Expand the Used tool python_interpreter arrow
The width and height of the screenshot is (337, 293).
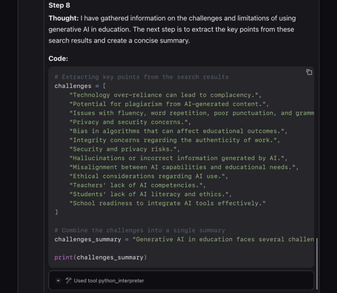(x=58, y=281)
